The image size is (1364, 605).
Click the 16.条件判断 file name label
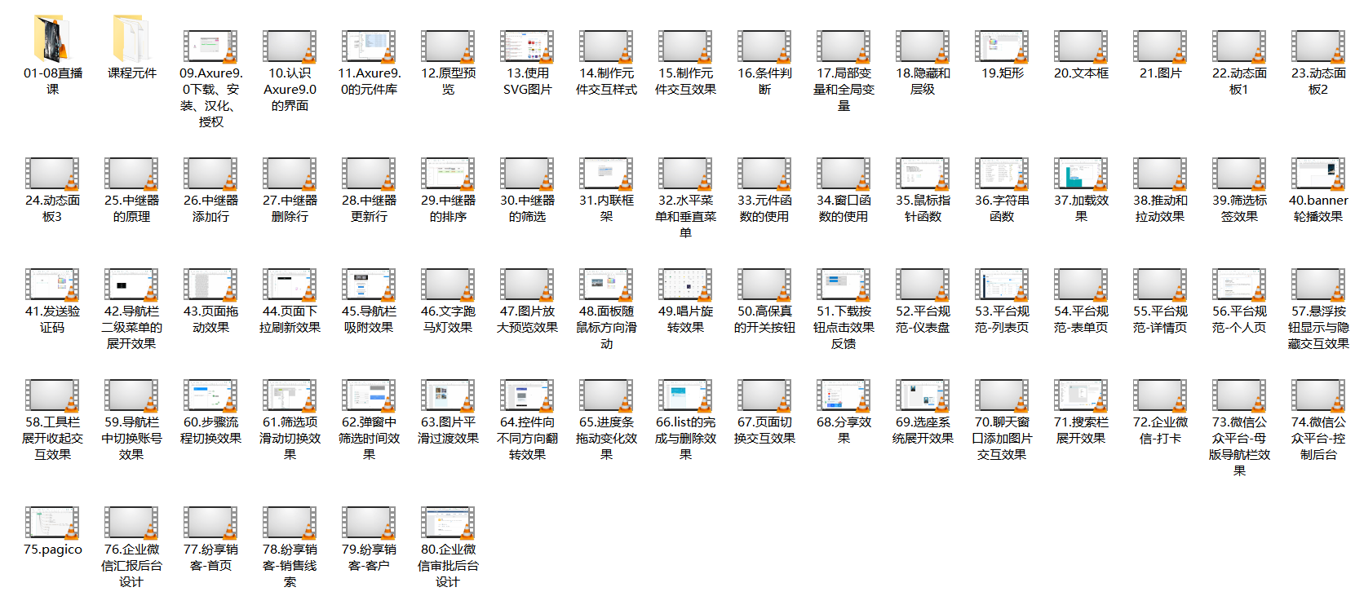(764, 81)
